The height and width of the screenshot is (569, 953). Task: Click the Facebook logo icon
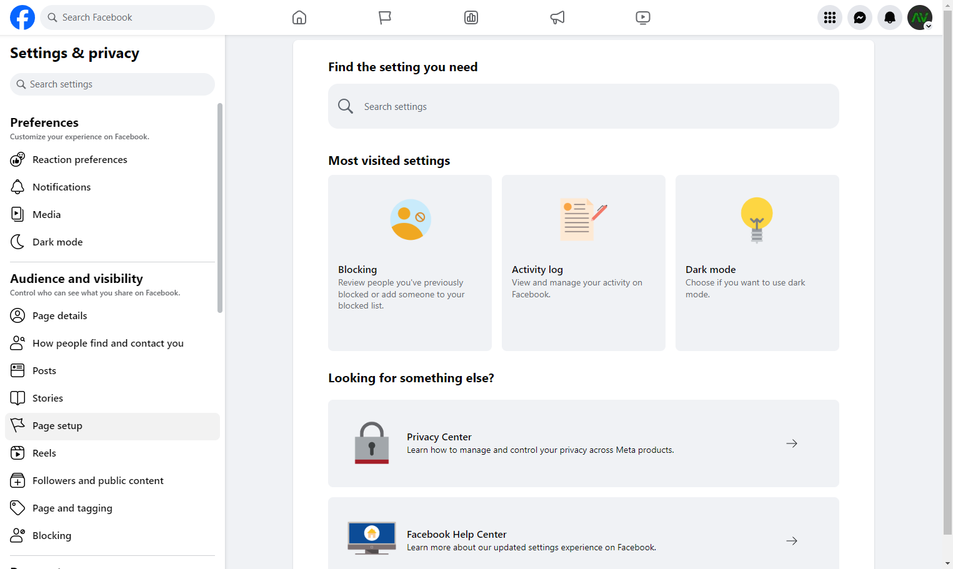(22, 17)
